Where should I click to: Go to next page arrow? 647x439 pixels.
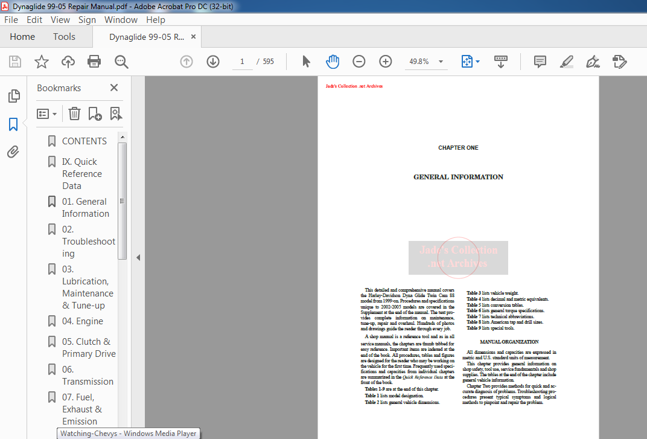pos(213,62)
